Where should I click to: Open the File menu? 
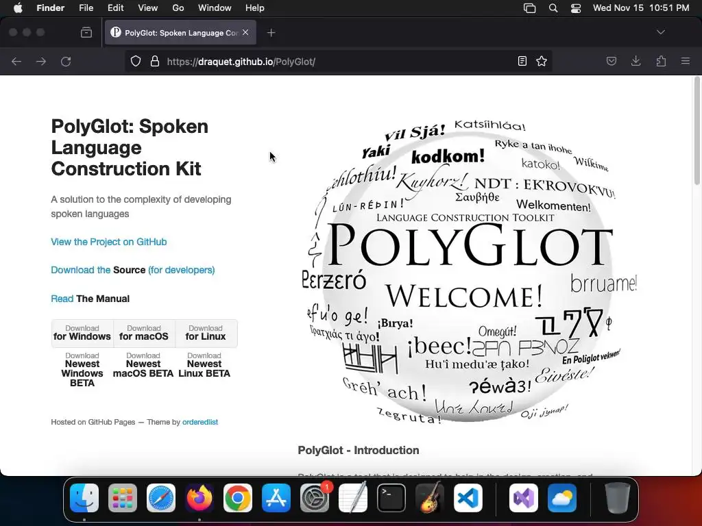tap(86, 8)
